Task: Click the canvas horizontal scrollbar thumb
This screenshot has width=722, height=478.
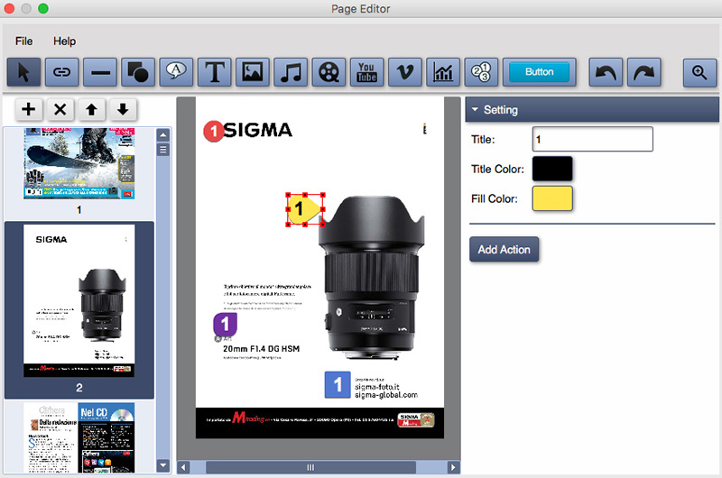Action: 310,467
